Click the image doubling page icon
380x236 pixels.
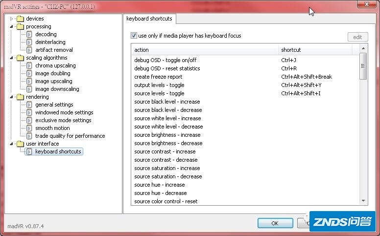pyautogui.click(x=29, y=73)
